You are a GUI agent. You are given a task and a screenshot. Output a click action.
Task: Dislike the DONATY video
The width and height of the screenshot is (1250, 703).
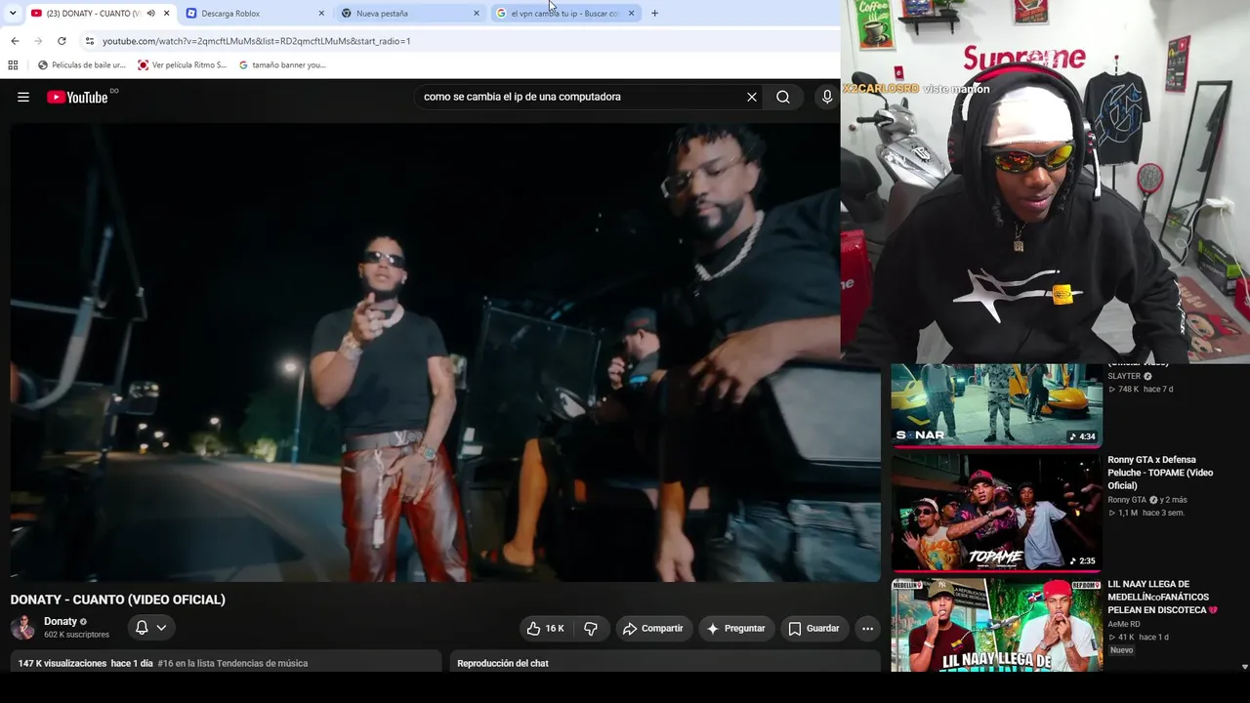[591, 629]
